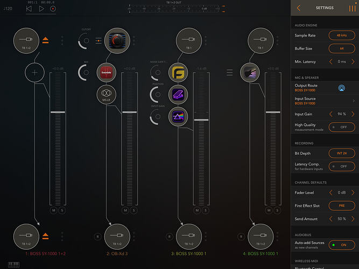Open the OB-Xd synth knob icon

(x=117, y=41)
